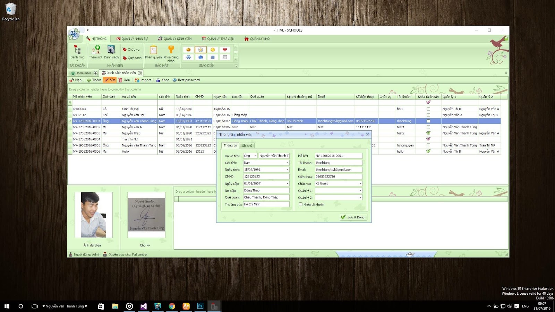Close the Home main tab
This screenshot has width=555, height=312.
click(x=95, y=73)
